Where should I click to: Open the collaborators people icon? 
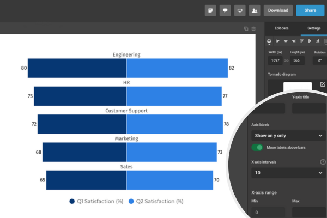[255, 10]
